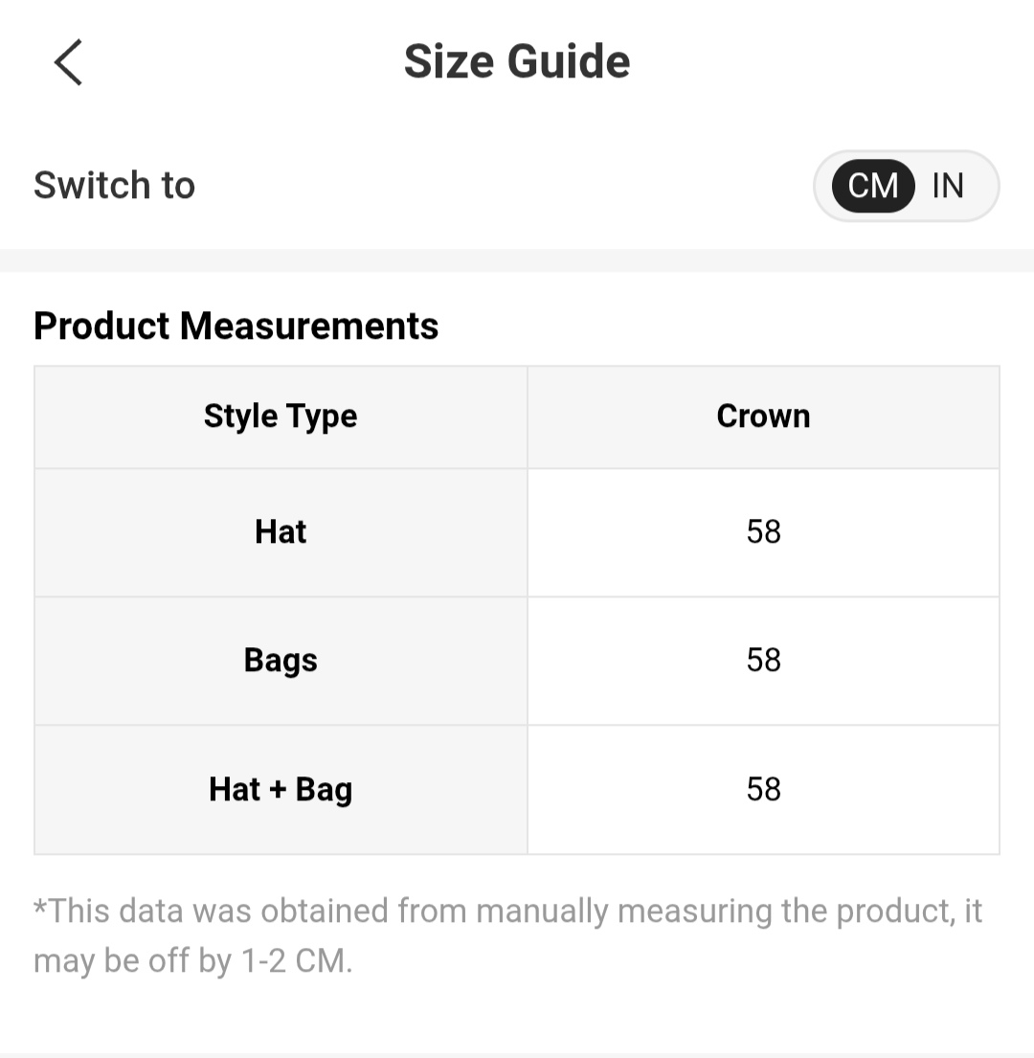Select the Hat row label
Screen dimensions: 1034x1058
[x=281, y=532]
